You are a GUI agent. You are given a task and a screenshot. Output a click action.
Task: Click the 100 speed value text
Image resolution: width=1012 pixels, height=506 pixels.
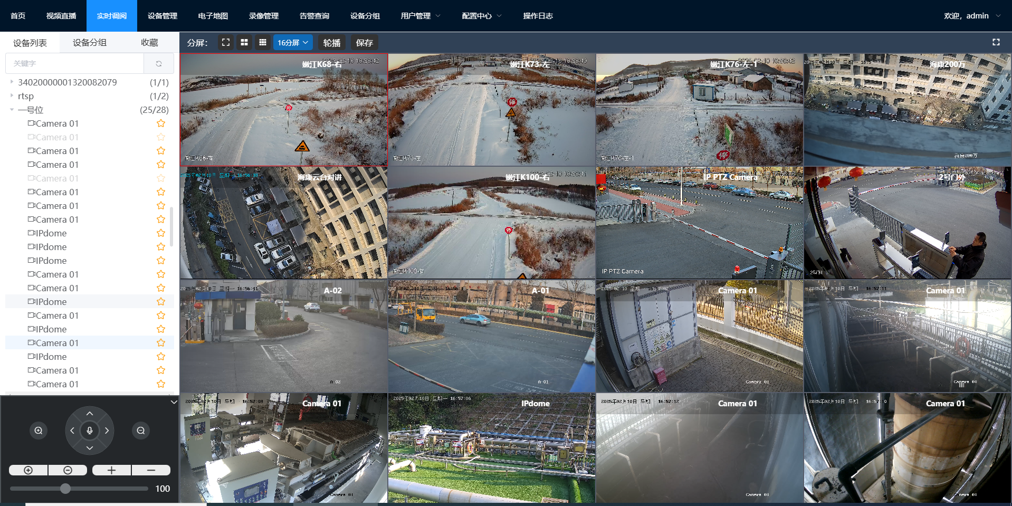point(163,489)
